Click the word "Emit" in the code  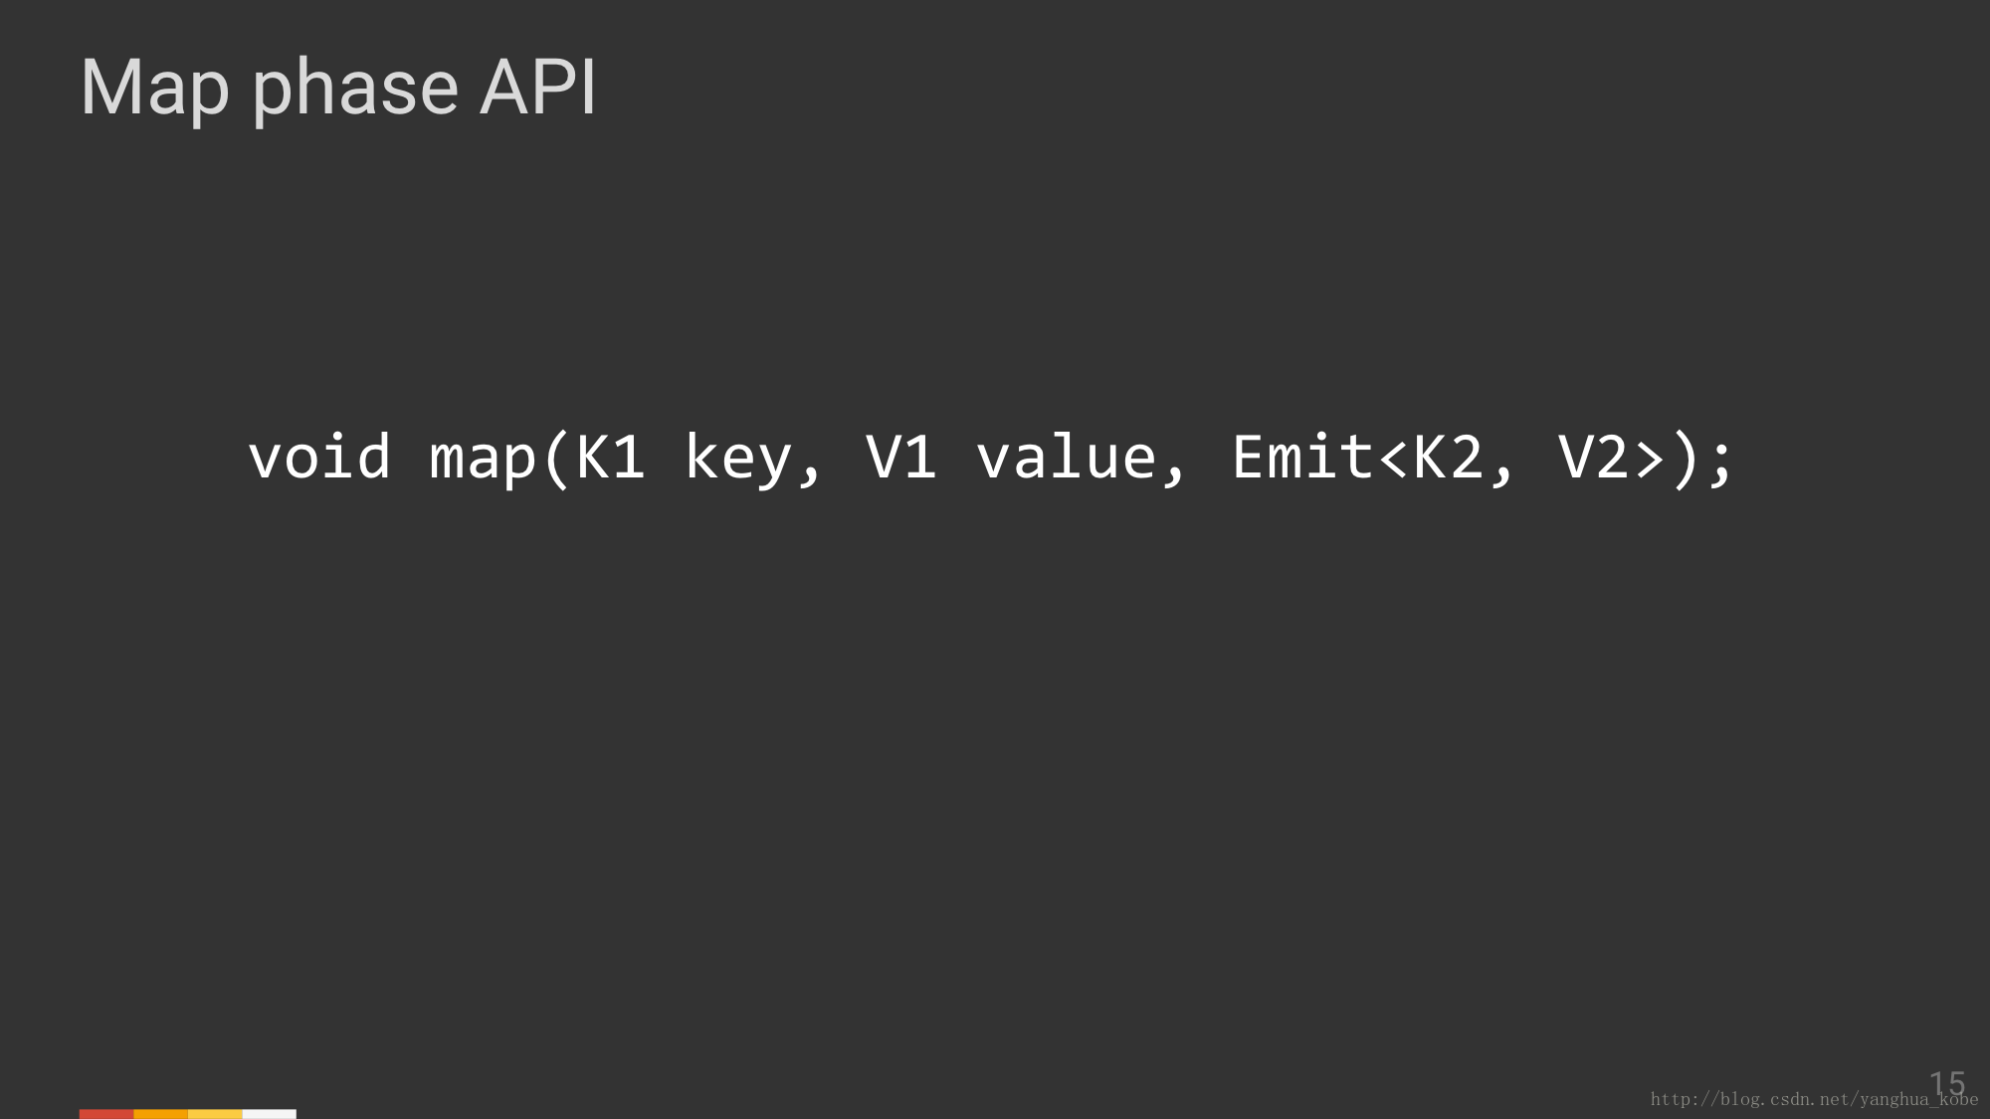[x=1303, y=458]
